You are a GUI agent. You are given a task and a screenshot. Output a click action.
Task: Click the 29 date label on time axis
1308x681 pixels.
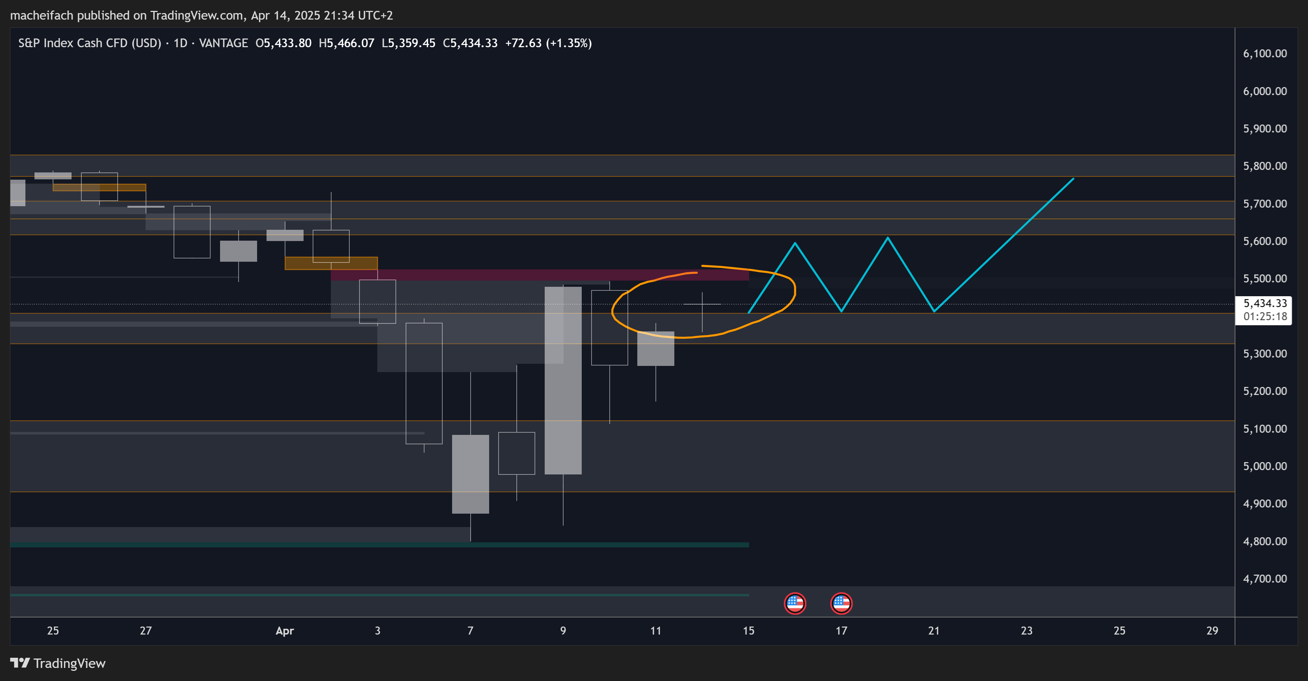coord(1212,631)
